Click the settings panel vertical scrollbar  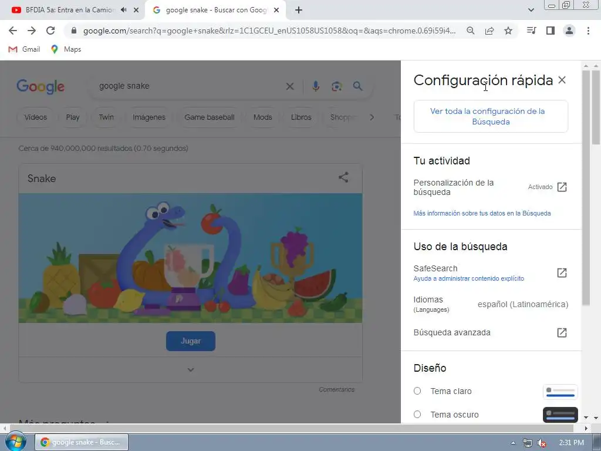[x=586, y=187]
